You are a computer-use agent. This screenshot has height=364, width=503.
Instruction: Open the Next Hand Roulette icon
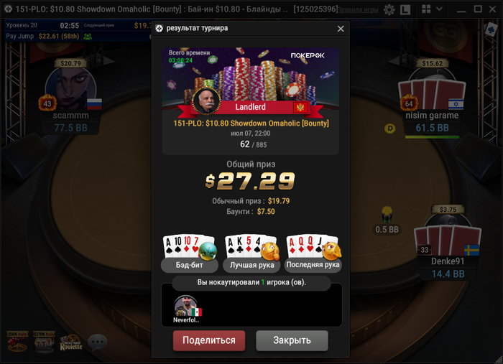(71, 342)
